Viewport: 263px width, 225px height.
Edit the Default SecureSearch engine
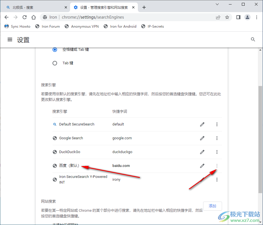[202, 124]
